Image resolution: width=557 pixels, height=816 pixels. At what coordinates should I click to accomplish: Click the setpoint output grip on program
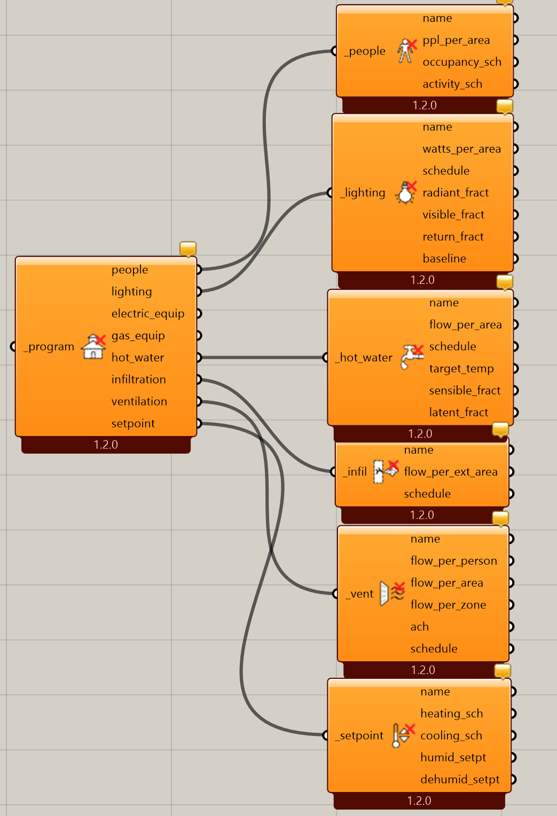199,423
